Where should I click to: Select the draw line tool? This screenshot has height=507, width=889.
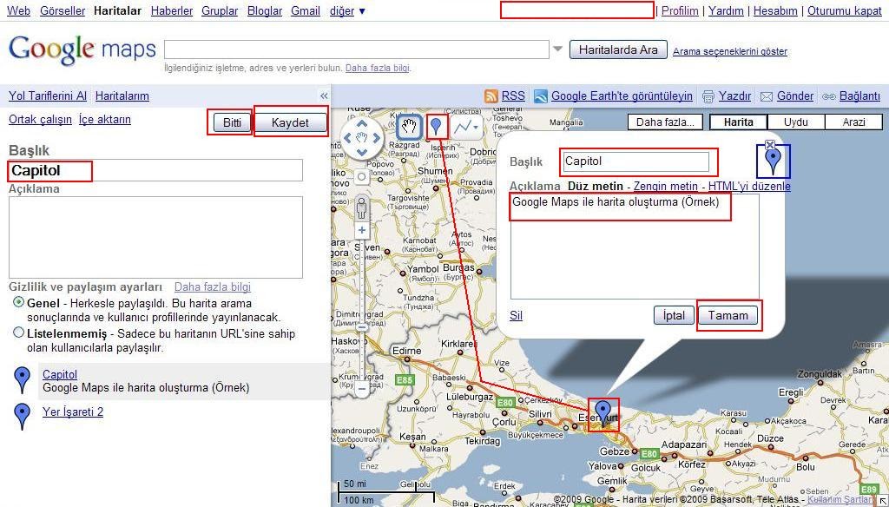click(463, 127)
